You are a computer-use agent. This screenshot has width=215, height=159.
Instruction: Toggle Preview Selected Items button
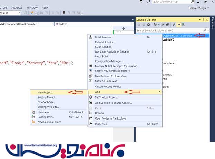click(x=178, y=25)
